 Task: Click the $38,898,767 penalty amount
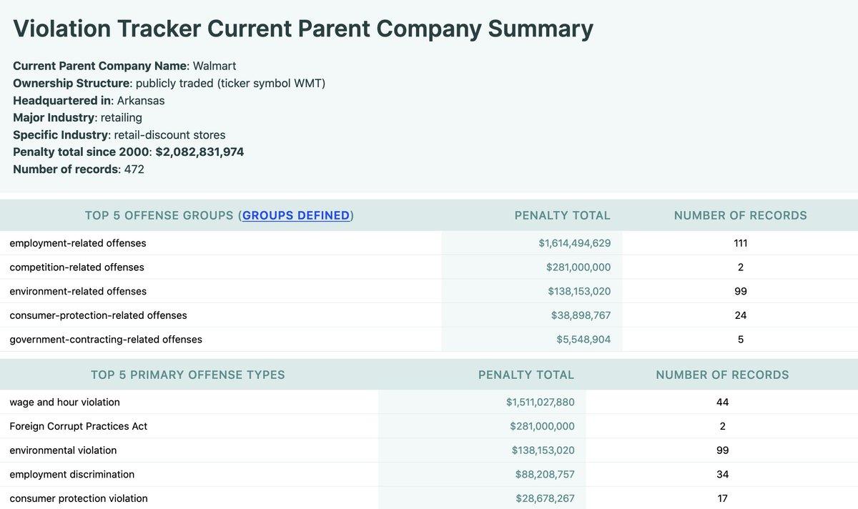pos(581,315)
